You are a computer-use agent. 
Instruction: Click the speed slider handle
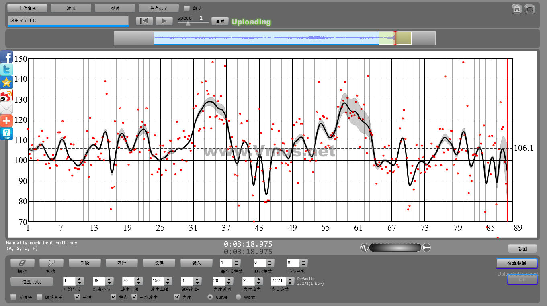[x=188, y=23]
